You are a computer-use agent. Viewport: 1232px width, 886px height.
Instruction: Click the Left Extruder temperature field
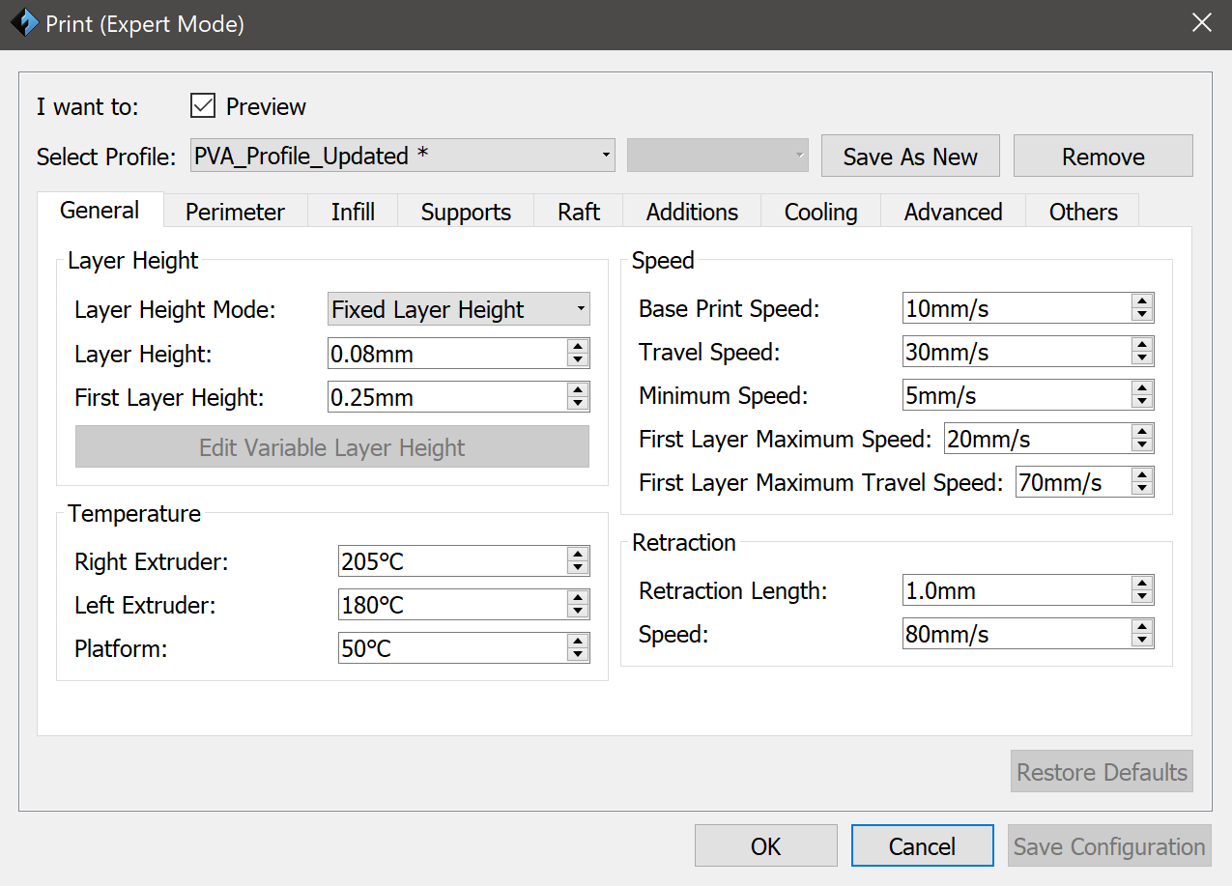pyautogui.click(x=451, y=606)
